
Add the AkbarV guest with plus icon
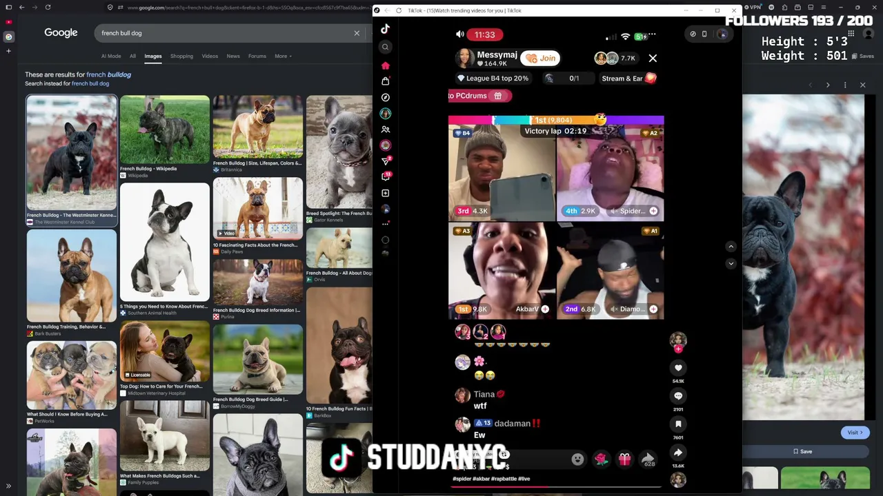[545, 309]
